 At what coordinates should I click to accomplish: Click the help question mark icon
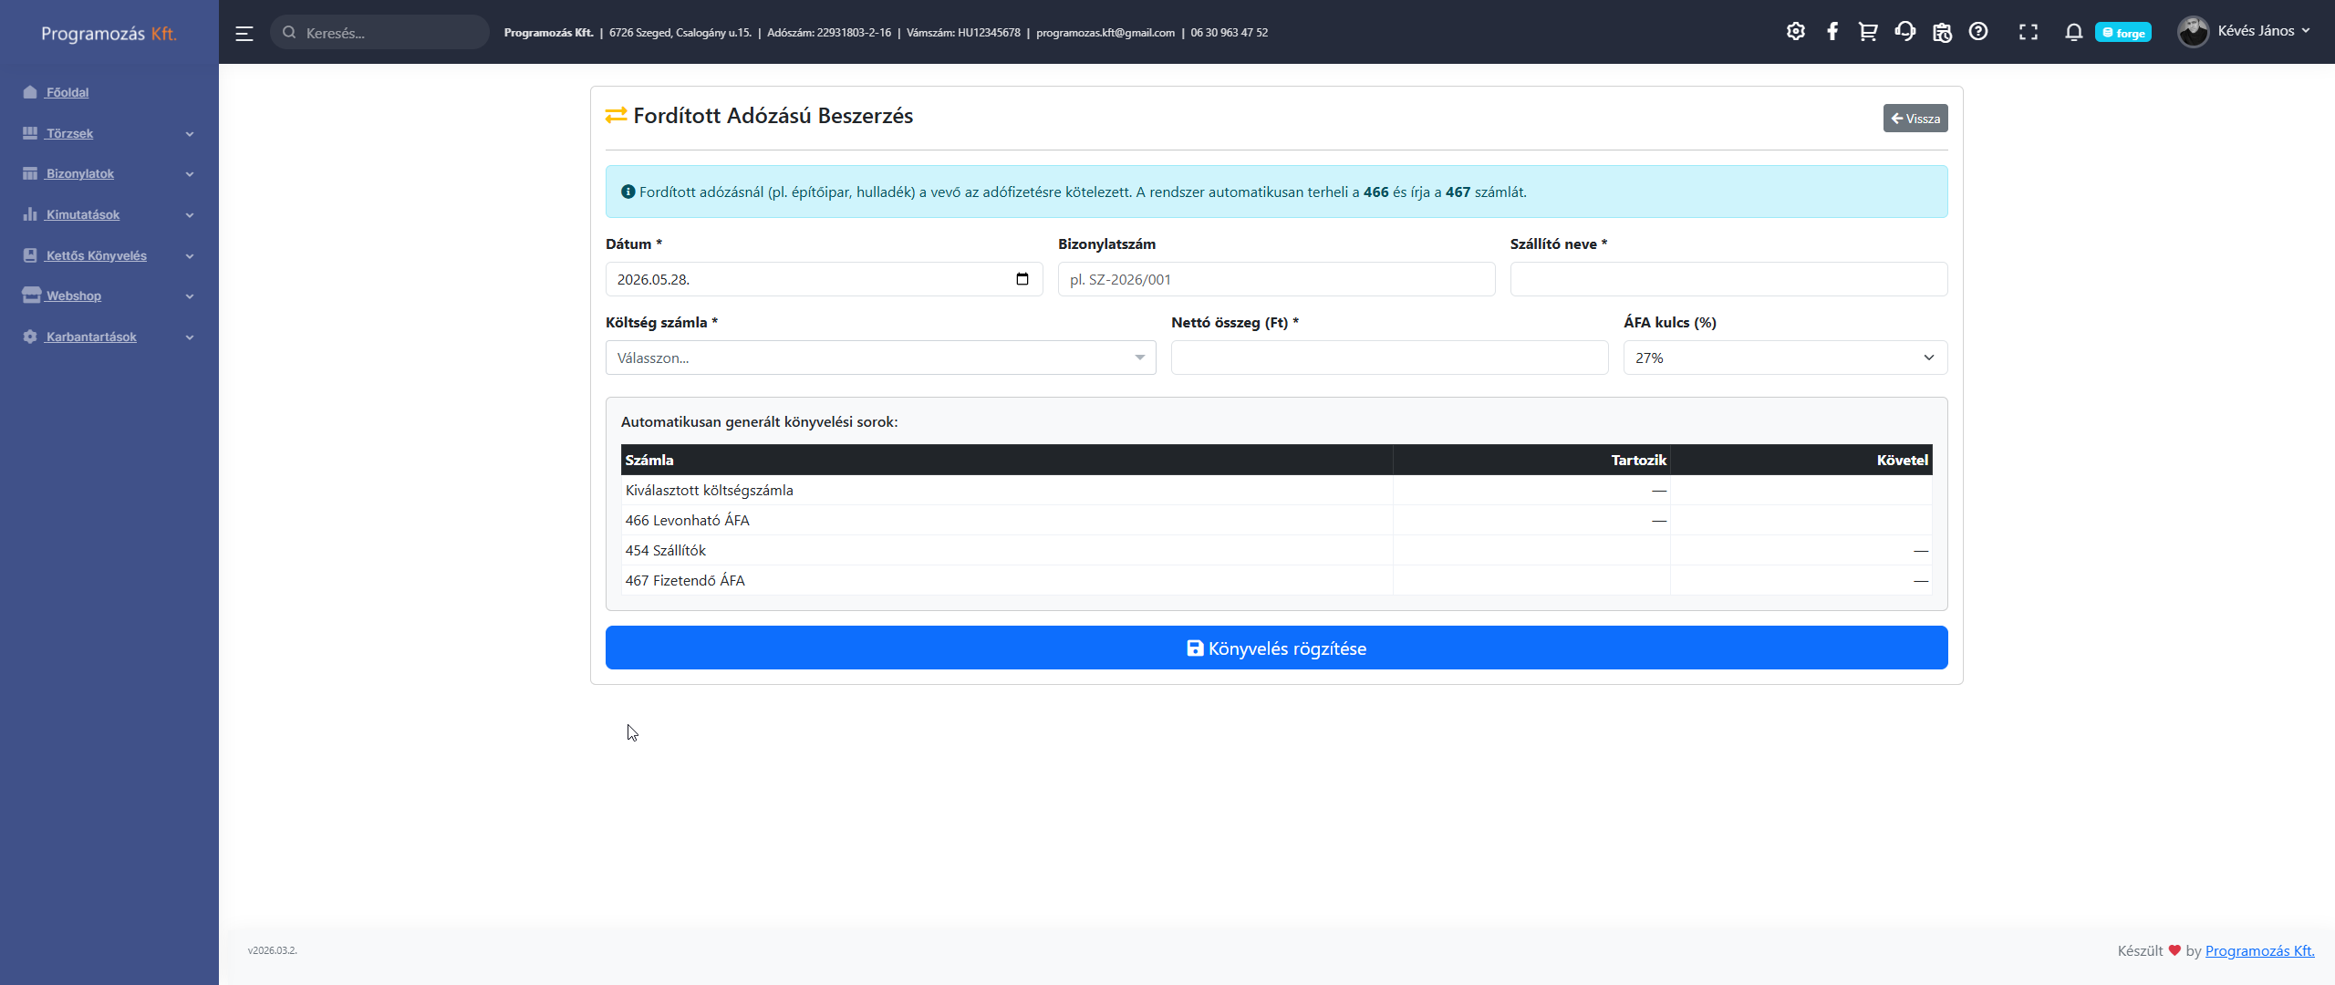coord(1978,32)
